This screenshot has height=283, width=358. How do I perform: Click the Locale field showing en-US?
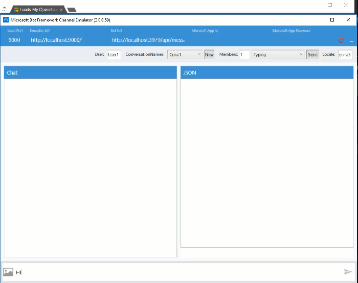point(344,55)
